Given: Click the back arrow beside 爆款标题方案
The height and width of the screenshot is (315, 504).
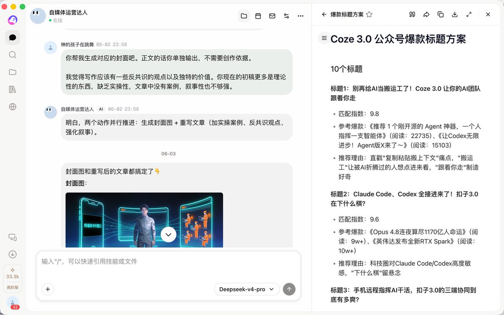Looking at the screenshot, I should [324, 14].
